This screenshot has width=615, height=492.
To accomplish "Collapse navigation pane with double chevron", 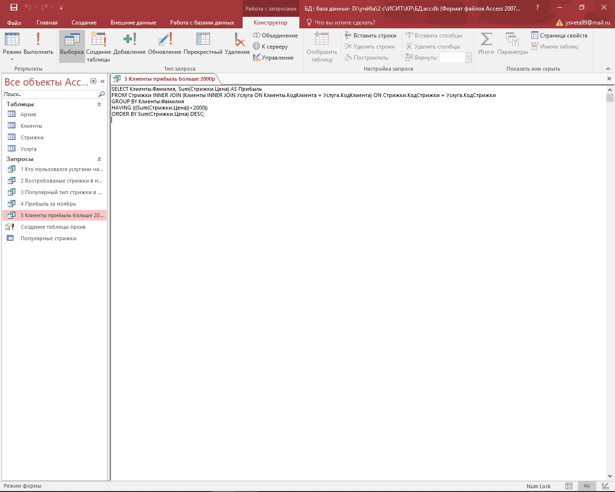I will coord(102,82).
